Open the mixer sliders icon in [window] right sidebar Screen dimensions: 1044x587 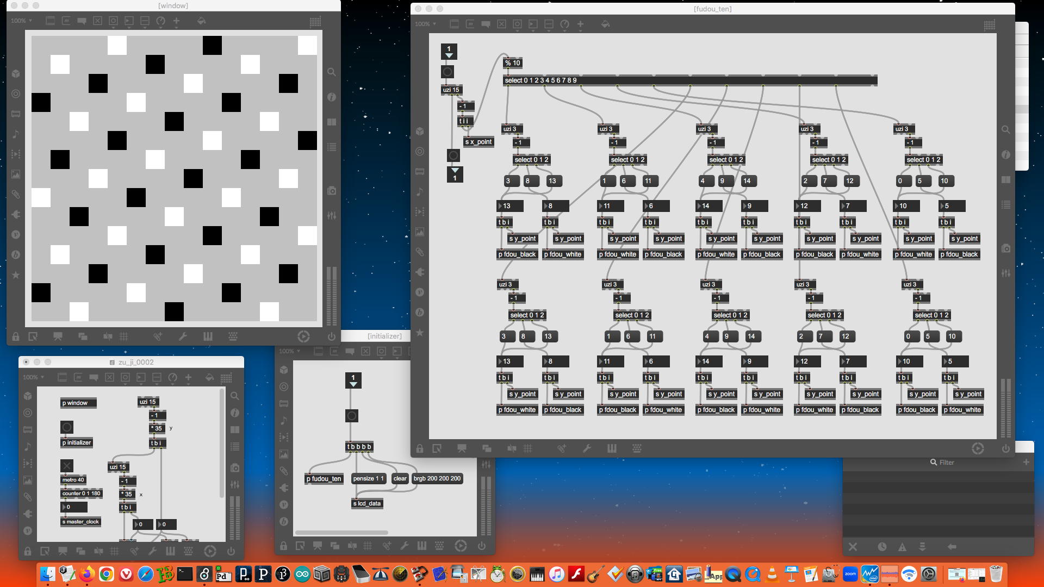[332, 216]
